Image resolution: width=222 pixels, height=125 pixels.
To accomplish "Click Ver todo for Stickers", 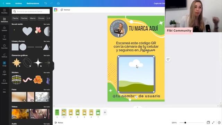I will (46, 73).
